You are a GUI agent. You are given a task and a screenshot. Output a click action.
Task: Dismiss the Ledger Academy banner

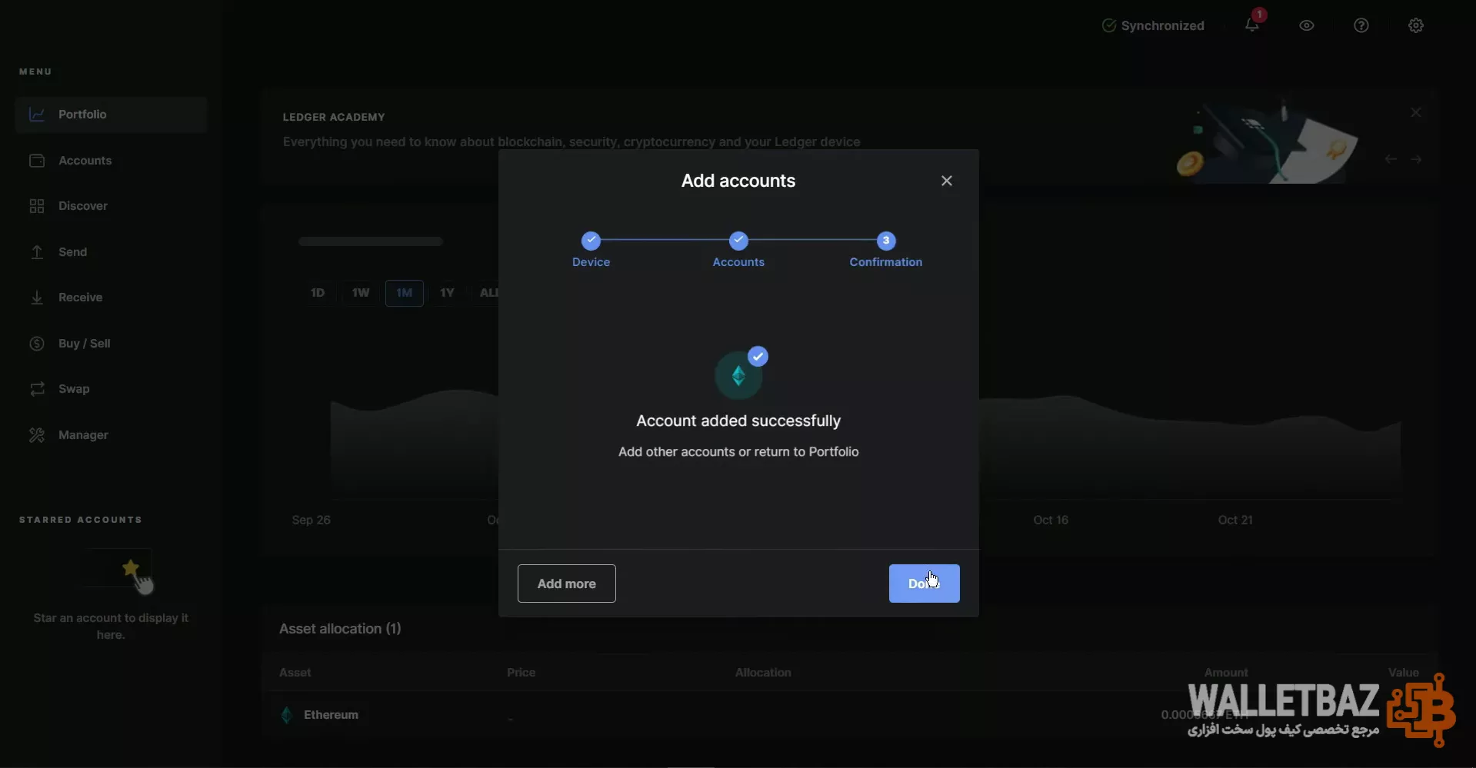(1416, 112)
